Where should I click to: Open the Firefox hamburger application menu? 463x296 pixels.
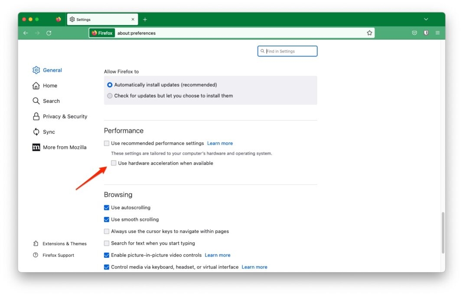[437, 33]
